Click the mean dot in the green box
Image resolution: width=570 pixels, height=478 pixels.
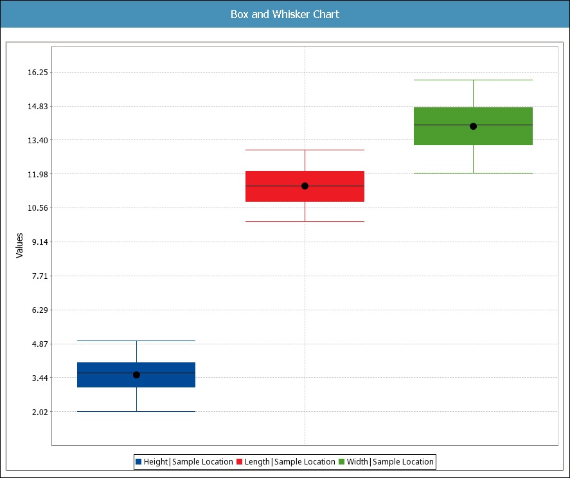[473, 126]
